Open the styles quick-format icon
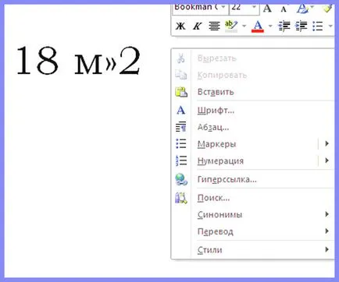Viewport: 339px width, 282px height. tap(302, 9)
